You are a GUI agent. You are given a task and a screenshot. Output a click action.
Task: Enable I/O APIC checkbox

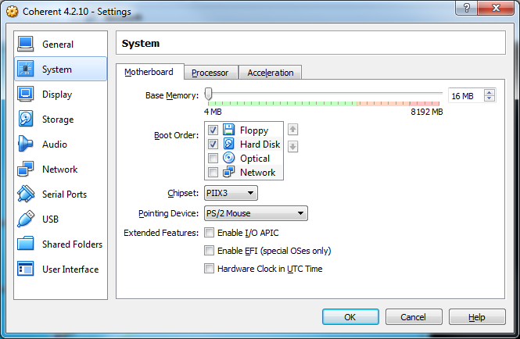click(209, 233)
